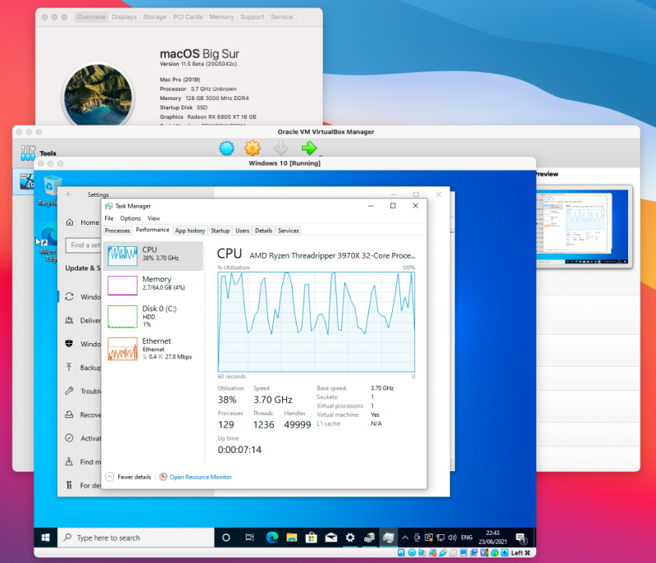Open the Recycle Bin desktop icon
This screenshot has height=563, width=656.
[49, 191]
